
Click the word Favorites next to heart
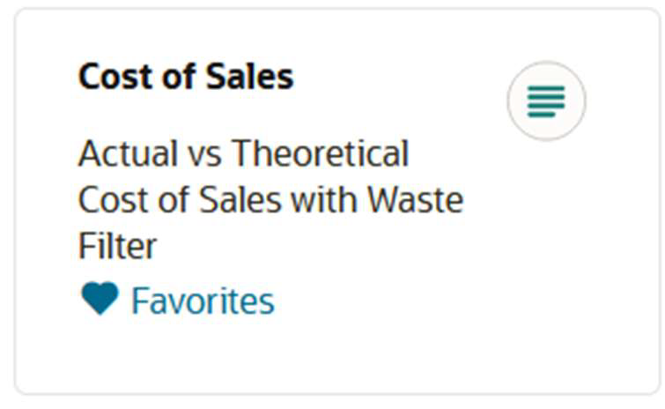pos(203,301)
